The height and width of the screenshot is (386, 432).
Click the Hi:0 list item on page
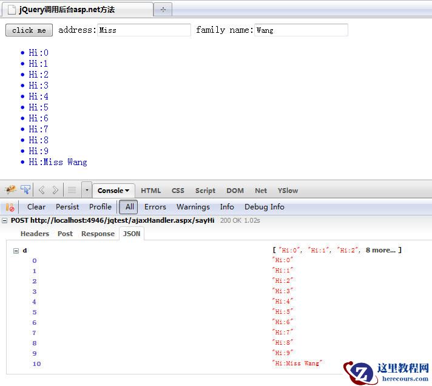[39, 53]
